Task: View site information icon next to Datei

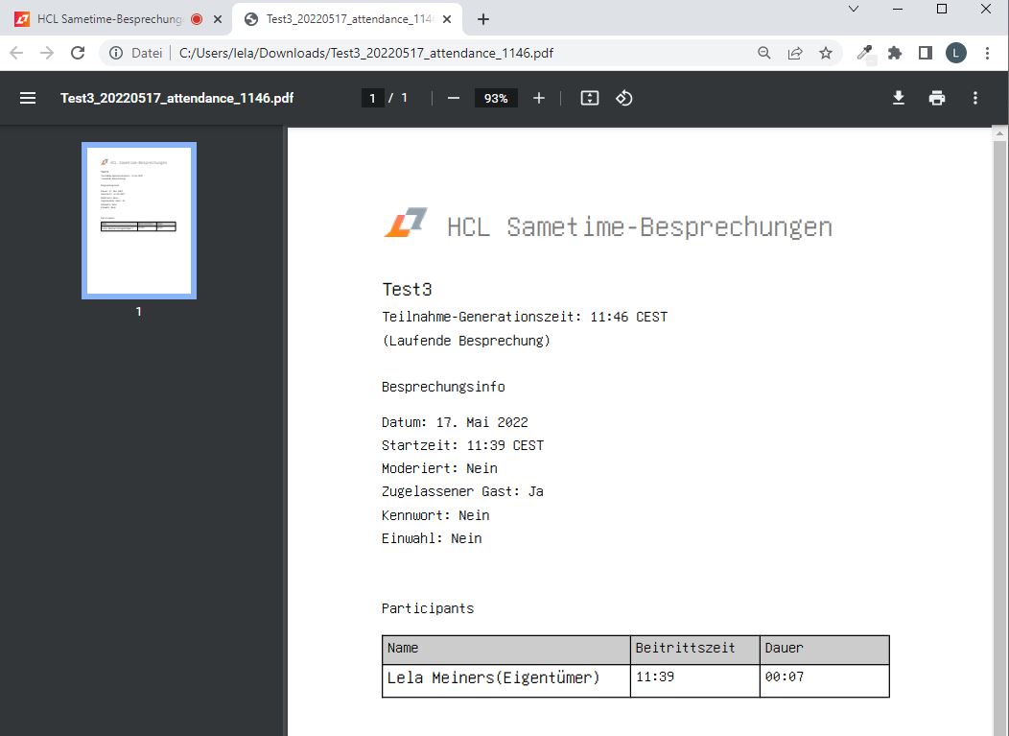Action: coord(116,53)
